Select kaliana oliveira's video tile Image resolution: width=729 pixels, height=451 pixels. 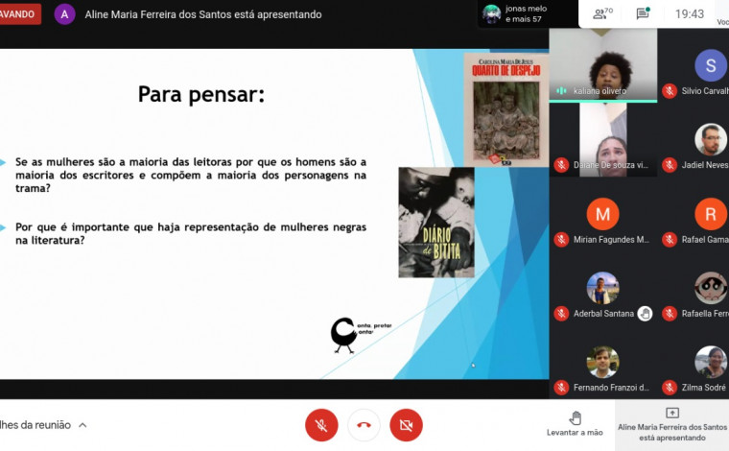point(602,63)
